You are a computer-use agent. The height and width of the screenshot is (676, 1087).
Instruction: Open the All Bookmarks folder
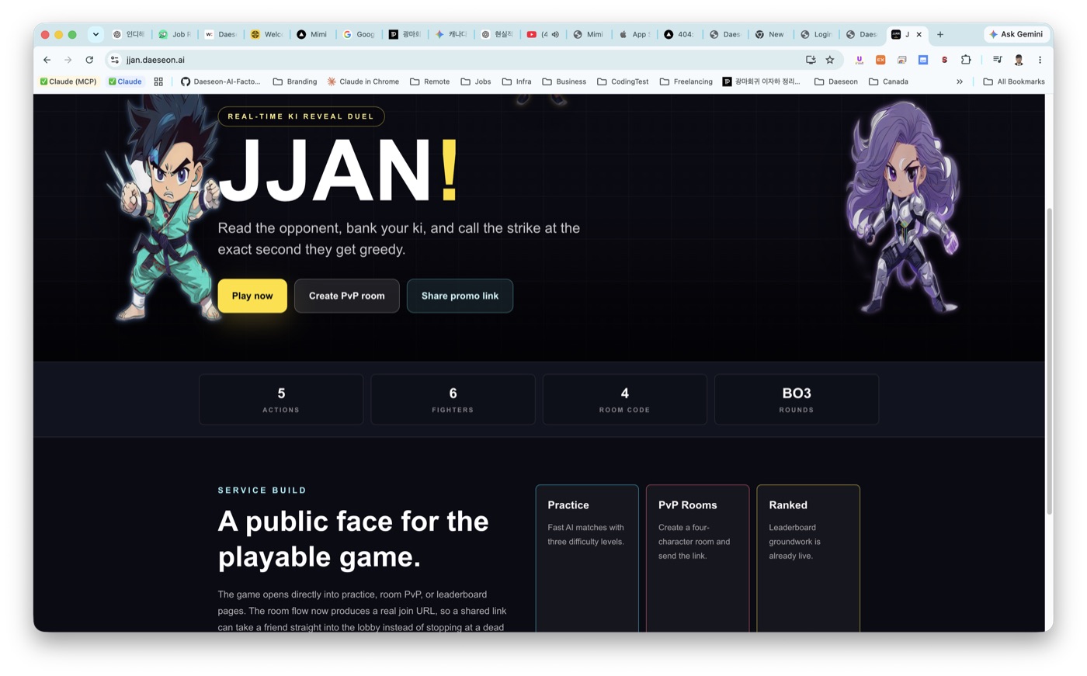click(1014, 81)
